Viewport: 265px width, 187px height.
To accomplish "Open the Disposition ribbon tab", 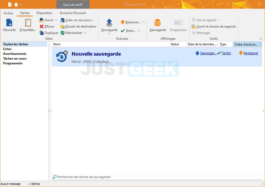I will point(44,13).
